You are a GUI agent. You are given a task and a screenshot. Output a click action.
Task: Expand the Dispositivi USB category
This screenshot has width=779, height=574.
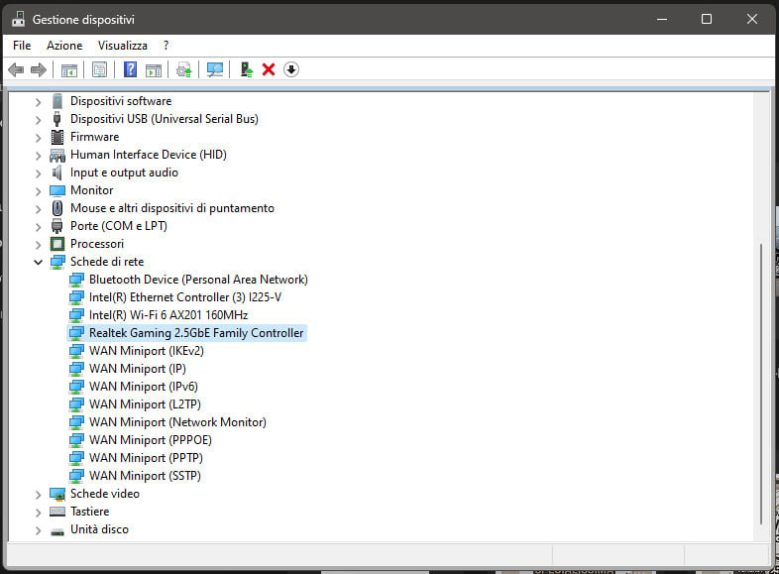(x=39, y=120)
